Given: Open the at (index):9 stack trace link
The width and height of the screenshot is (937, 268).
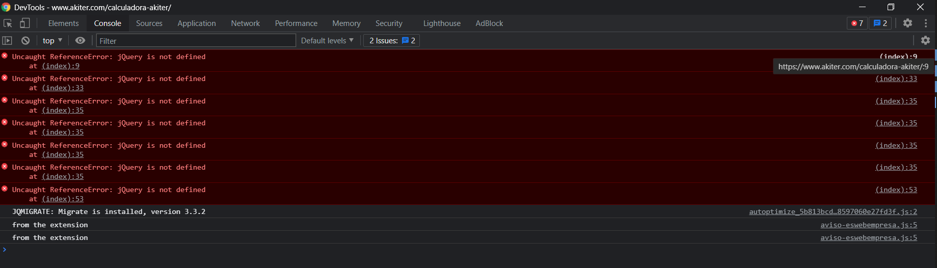Looking at the screenshot, I should pos(61,66).
